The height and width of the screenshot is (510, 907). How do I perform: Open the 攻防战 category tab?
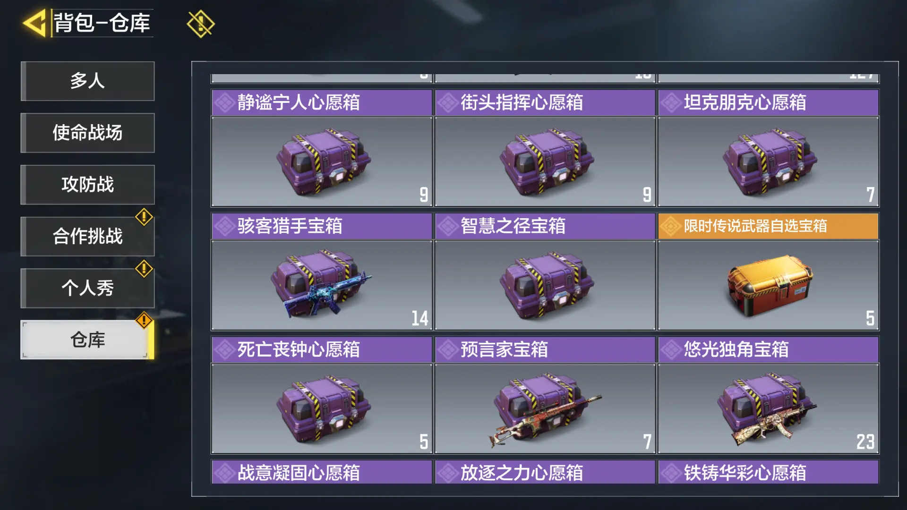87,185
